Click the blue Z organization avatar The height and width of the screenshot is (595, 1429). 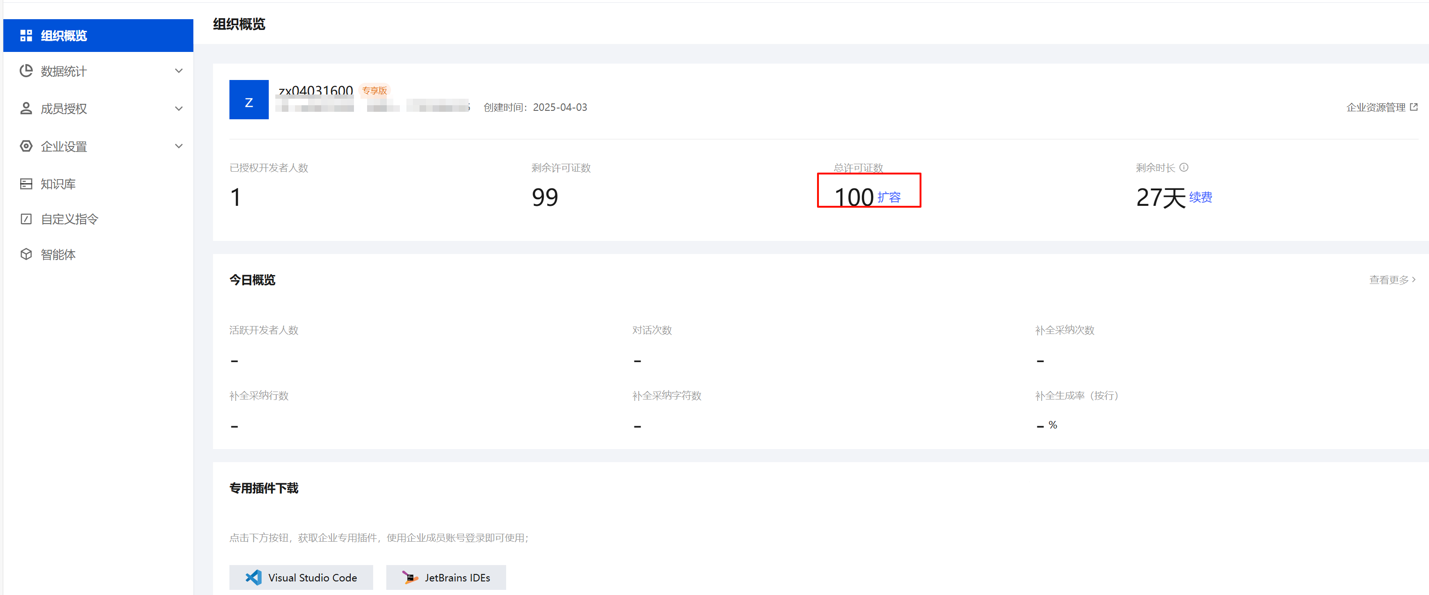click(x=249, y=100)
